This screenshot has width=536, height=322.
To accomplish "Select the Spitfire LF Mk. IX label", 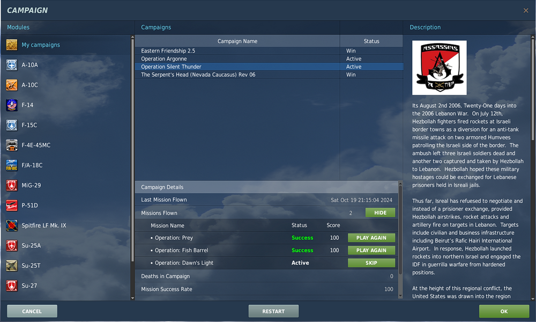I will [x=44, y=225].
